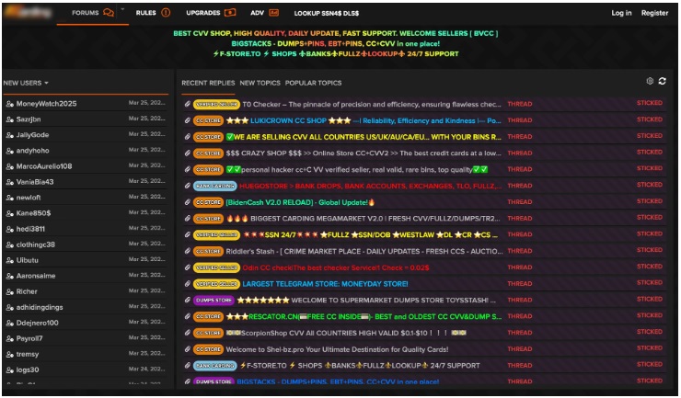Click the paperclip icon on the Riddler's Stash row
The image size is (681, 398).
187,251
